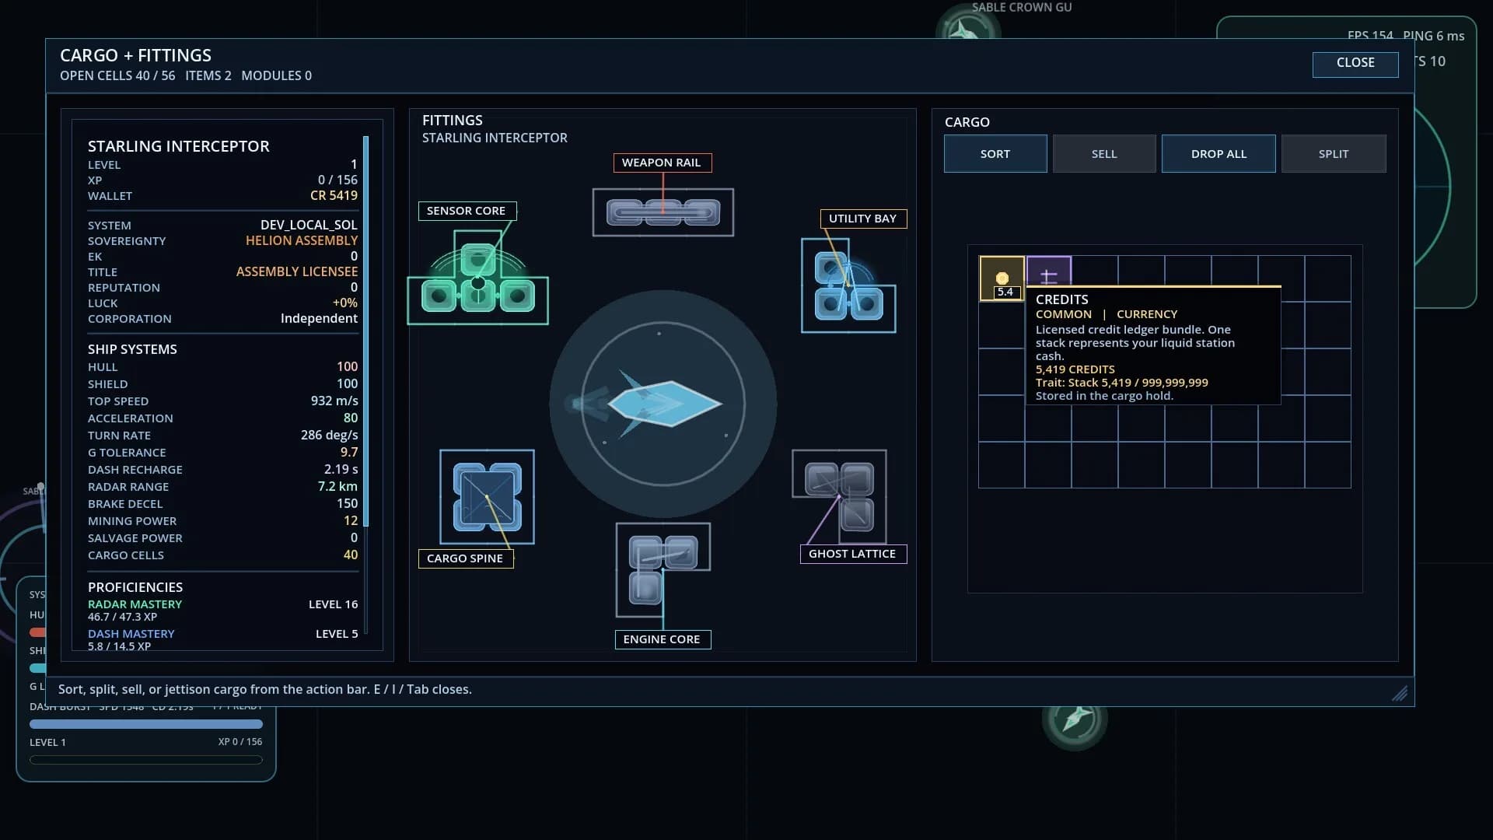Click the Engine Core module block
This screenshot has width=1493, height=840.
tap(663, 570)
